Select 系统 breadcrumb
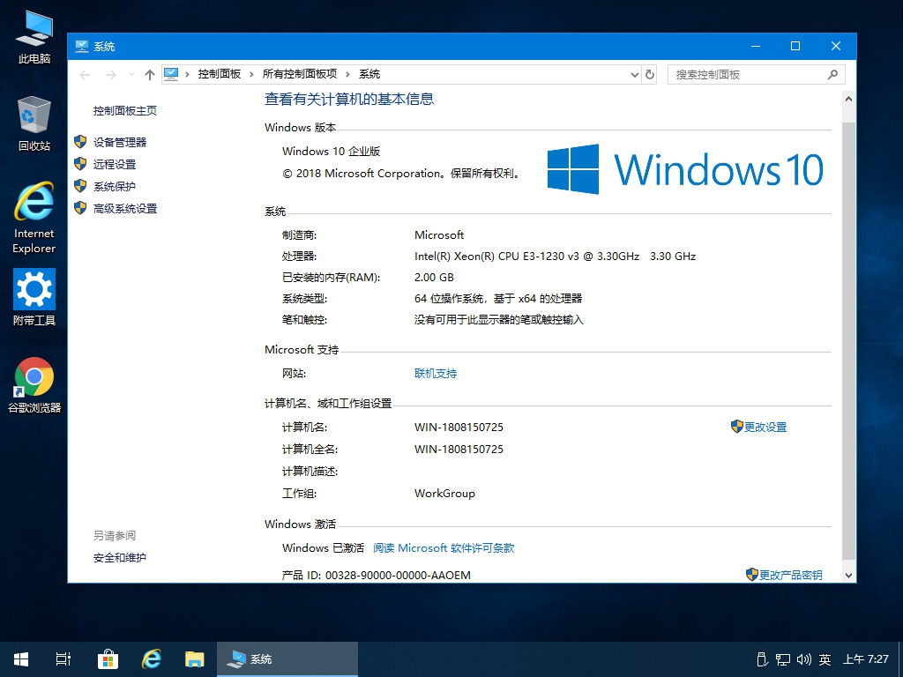Screen dimensions: 903x677 pyautogui.click(x=369, y=74)
